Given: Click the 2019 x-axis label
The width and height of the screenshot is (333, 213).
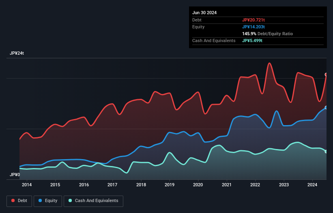Looking at the screenshot, I should [170, 185].
